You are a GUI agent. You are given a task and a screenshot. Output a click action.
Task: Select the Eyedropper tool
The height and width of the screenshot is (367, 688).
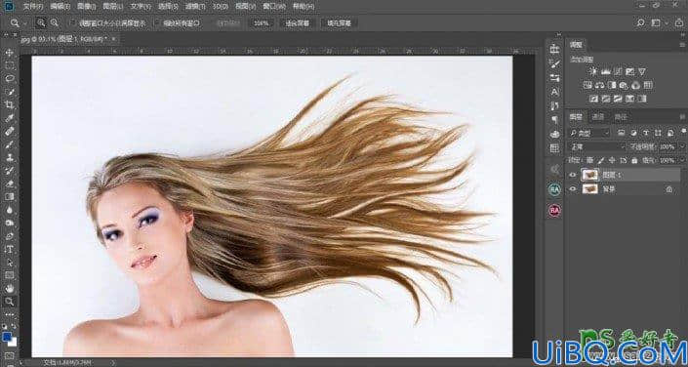(x=9, y=118)
